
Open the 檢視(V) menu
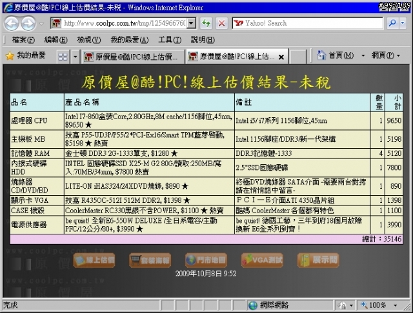89,40
